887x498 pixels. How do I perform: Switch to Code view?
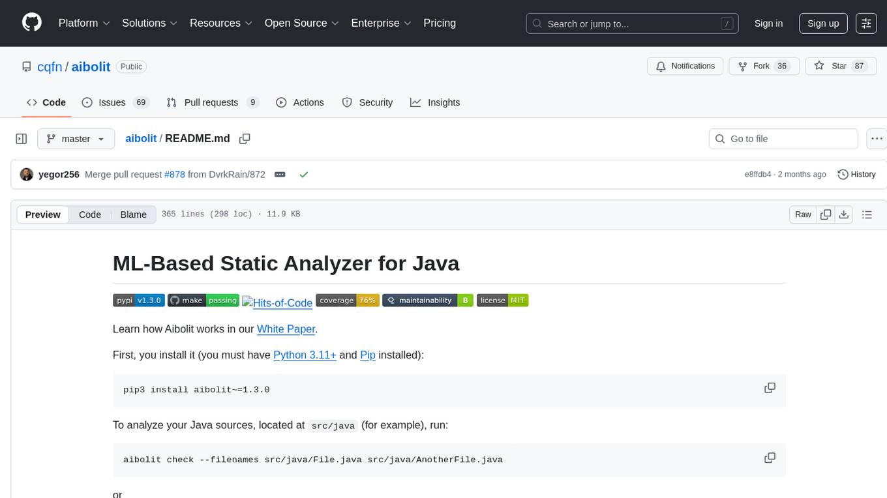[90, 214]
